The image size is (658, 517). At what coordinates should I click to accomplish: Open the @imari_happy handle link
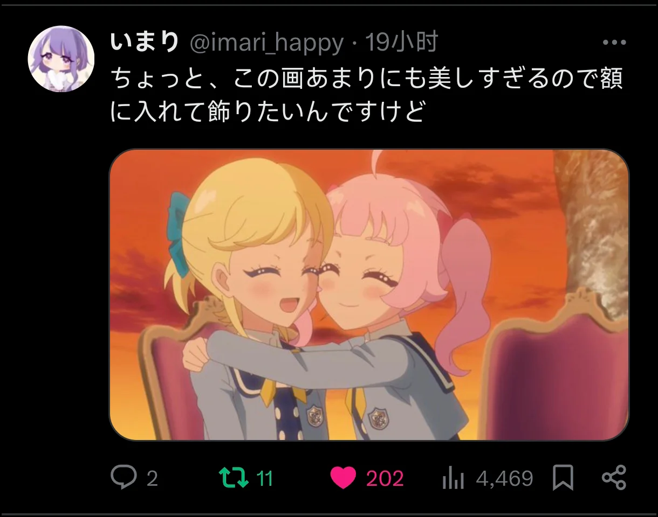pyautogui.click(x=266, y=43)
